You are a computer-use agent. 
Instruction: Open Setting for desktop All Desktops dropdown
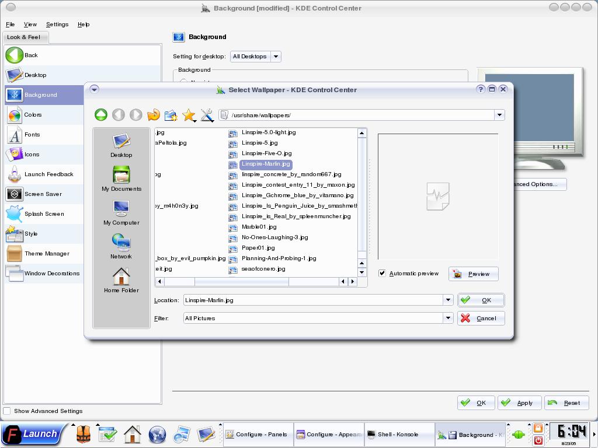click(x=256, y=57)
